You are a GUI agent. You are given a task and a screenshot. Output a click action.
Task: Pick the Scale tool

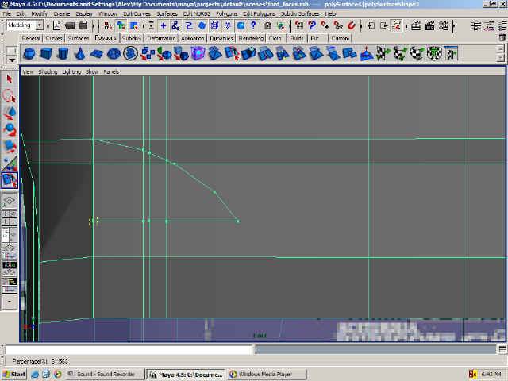click(x=10, y=147)
